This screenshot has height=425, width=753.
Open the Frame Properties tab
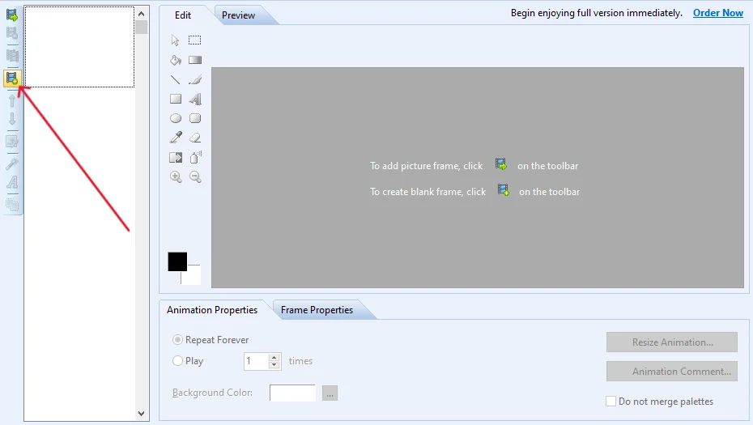(x=317, y=310)
